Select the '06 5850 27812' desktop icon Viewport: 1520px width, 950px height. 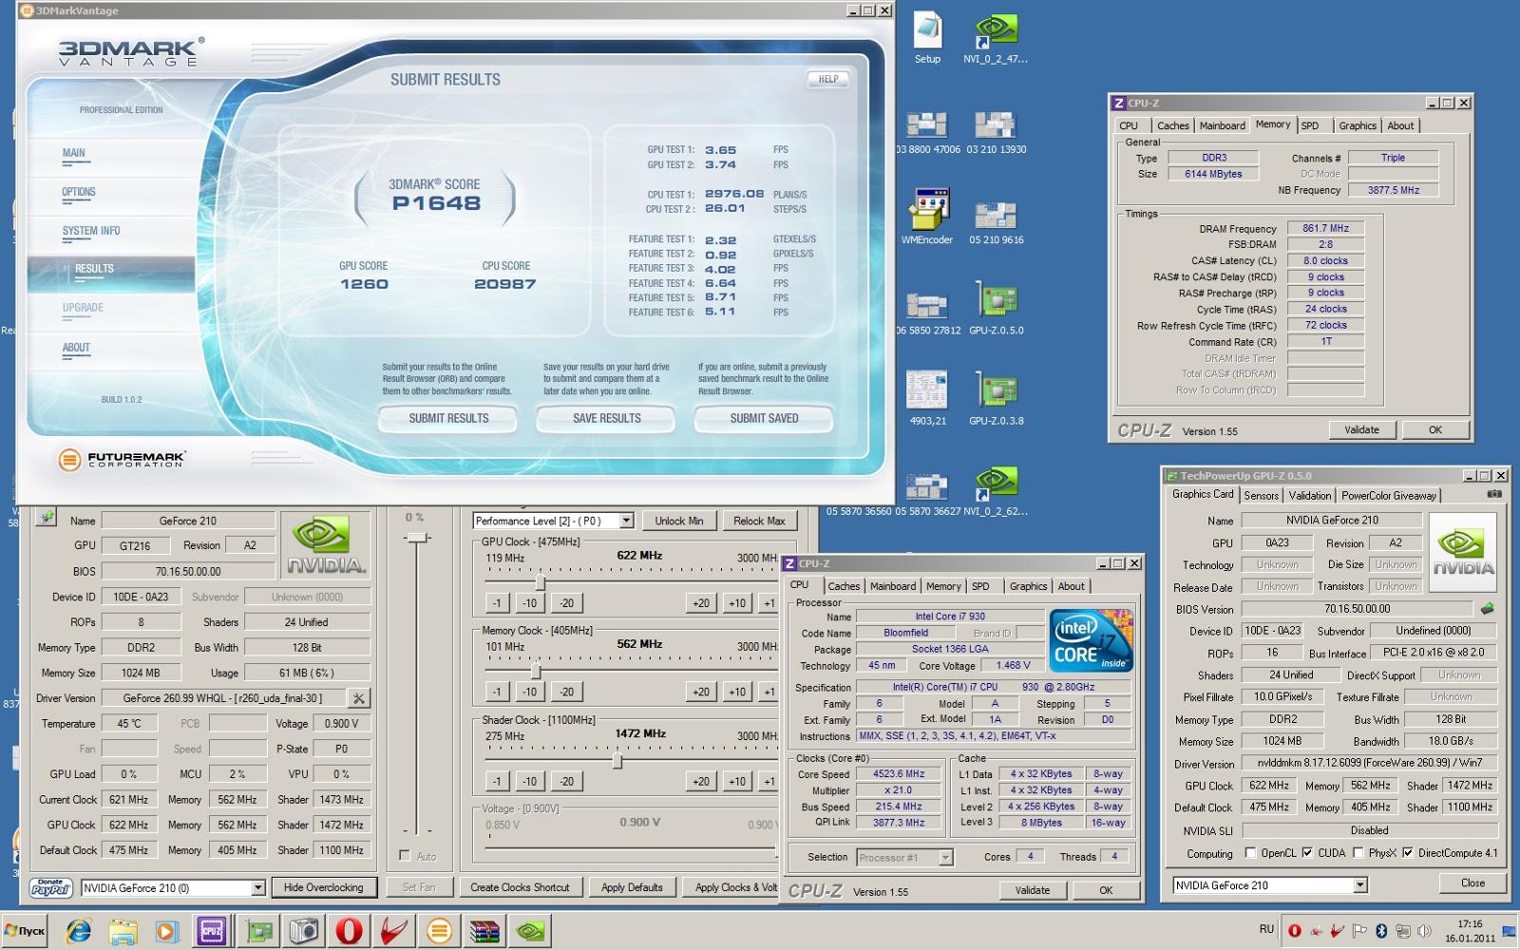tap(927, 313)
